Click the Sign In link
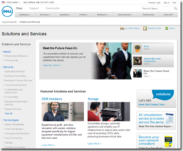The height and width of the screenshot is (151, 183). coord(167,2)
